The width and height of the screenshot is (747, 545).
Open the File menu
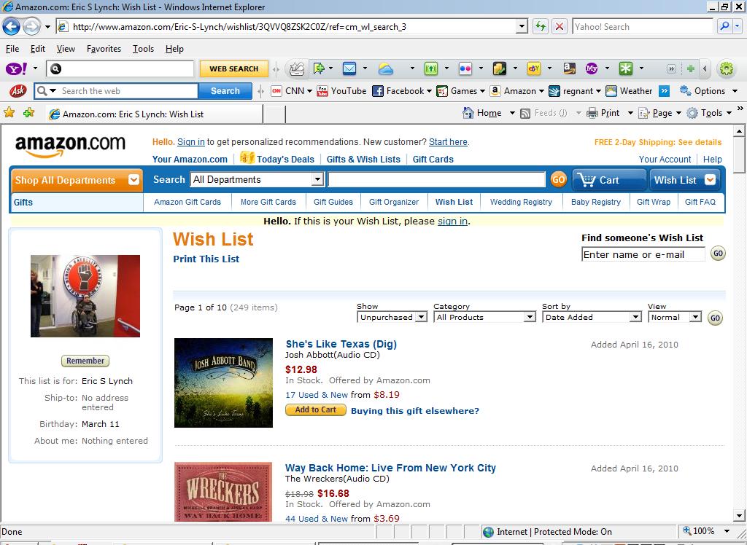point(12,49)
